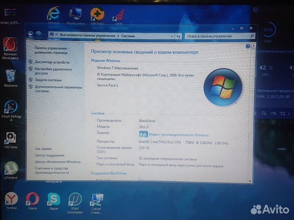
Task: Launch Smart Defrag 4 shortcut
Action: click(11, 111)
